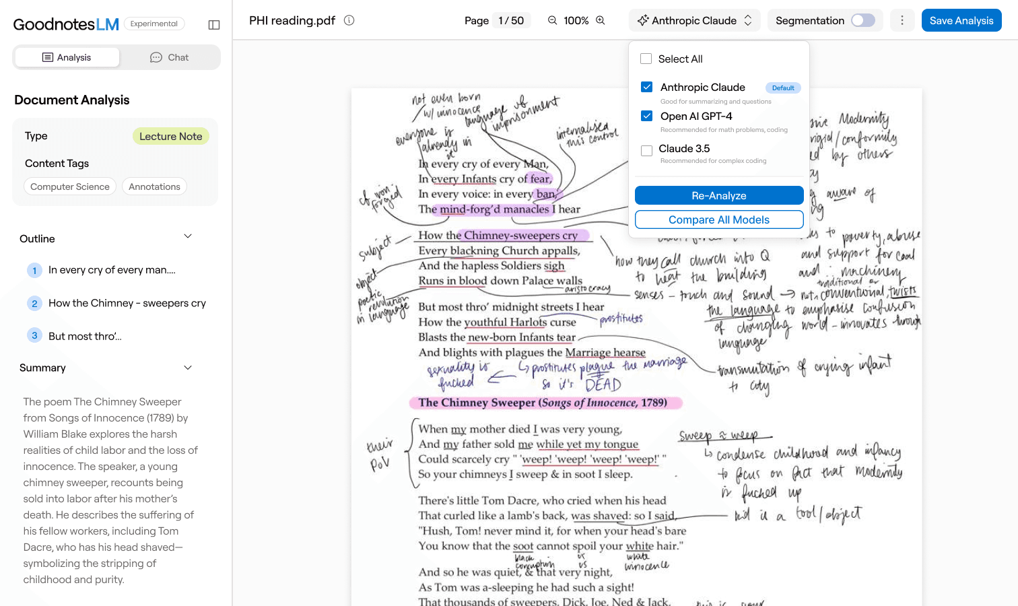Click the sparkle icon in the model selector
This screenshot has height=606, width=1018.
click(643, 20)
